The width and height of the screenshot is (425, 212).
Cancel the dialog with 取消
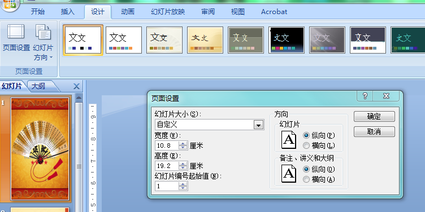[x=374, y=132]
